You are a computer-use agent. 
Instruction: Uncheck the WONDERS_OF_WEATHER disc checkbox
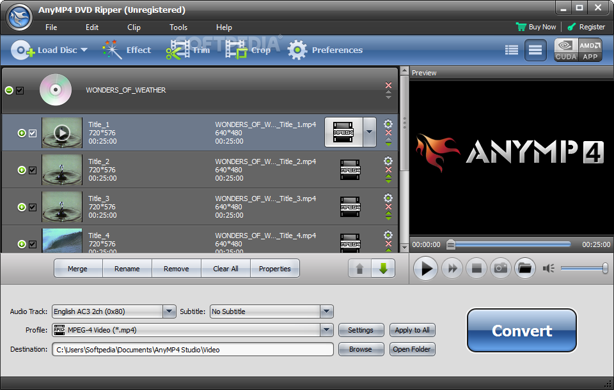[20, 90]
